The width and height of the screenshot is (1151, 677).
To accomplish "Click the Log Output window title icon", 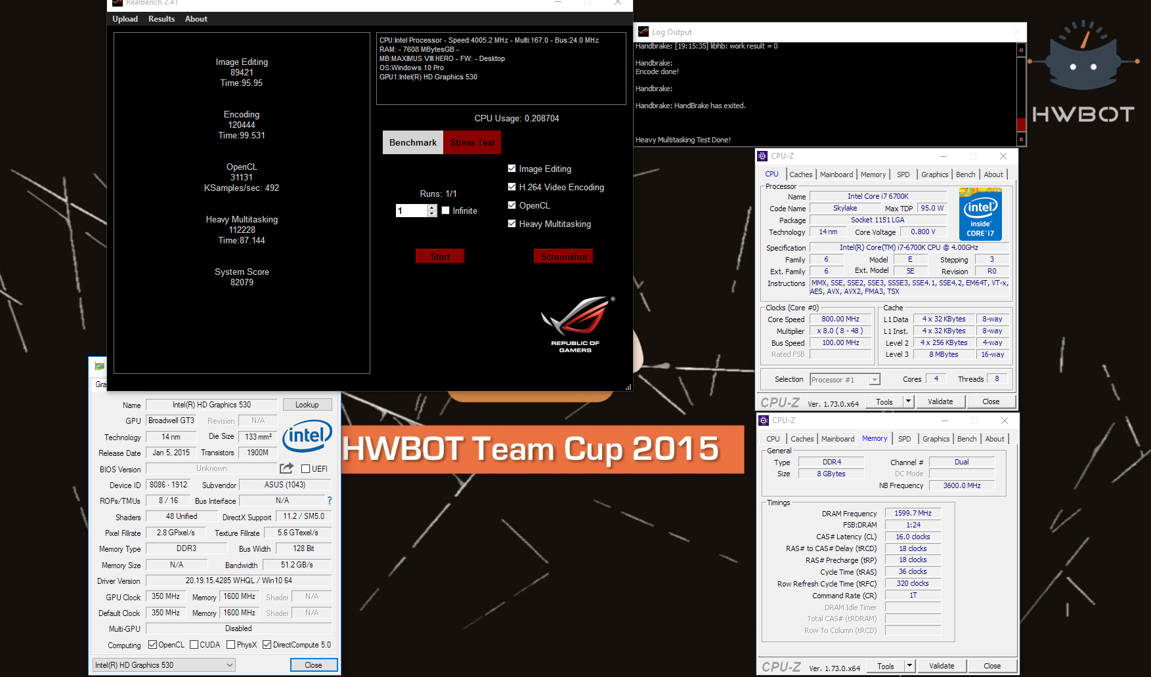I will point(643,31).
